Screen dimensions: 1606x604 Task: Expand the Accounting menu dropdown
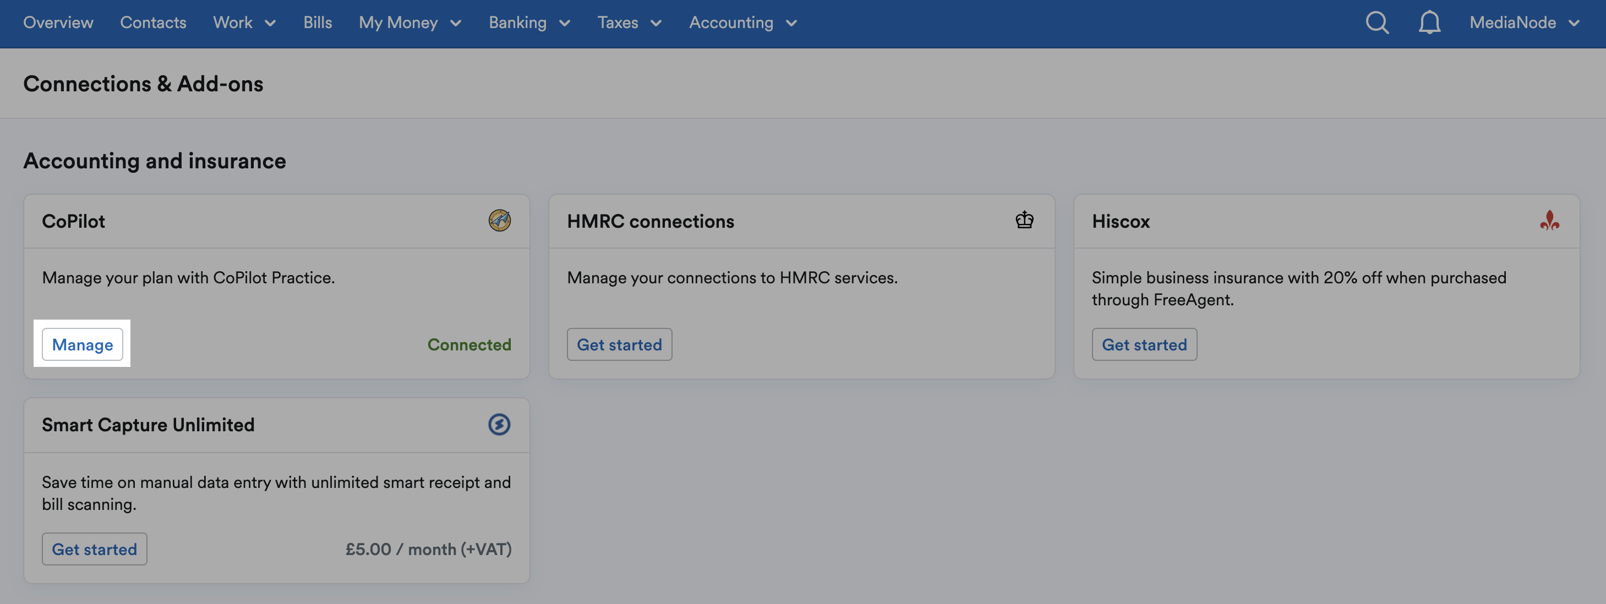742,23
